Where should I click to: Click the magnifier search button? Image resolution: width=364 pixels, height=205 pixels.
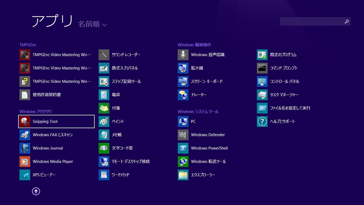[x=347, y=21]
